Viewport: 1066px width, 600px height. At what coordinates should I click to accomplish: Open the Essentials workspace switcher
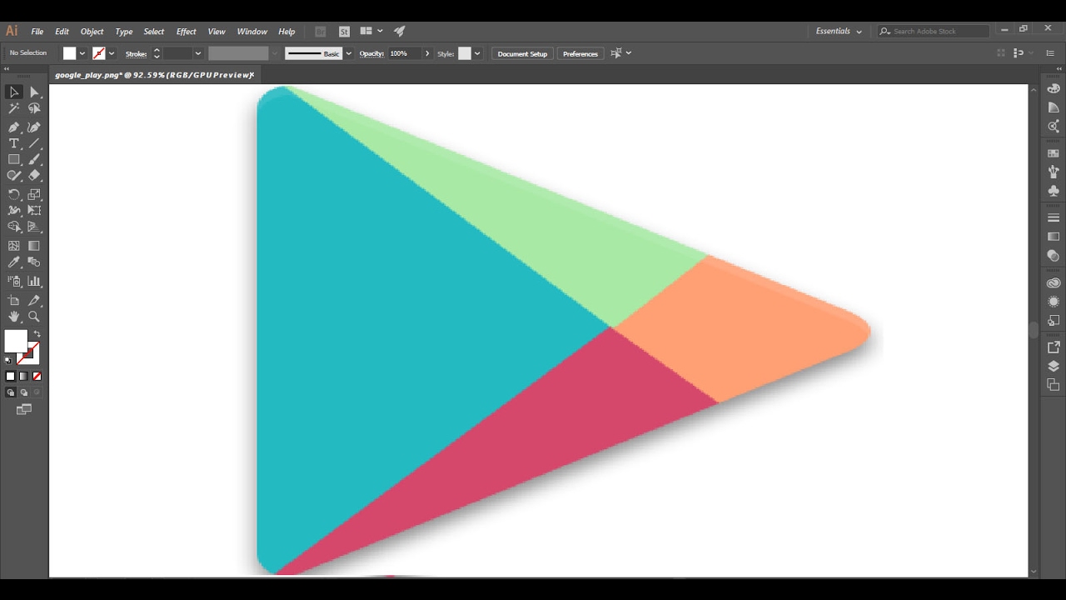(x=839, y=31)
